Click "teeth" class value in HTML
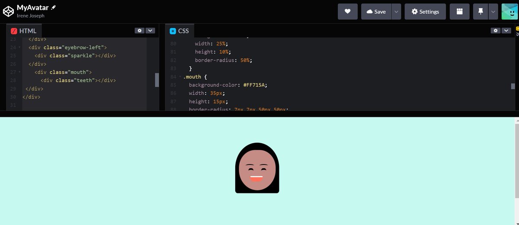Image resolution: width=519 pixels, height=225 pixels. [x=84, y=80]
